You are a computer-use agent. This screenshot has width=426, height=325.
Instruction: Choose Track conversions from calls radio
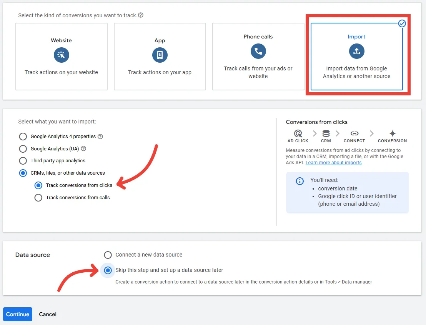tap(38, 198)
